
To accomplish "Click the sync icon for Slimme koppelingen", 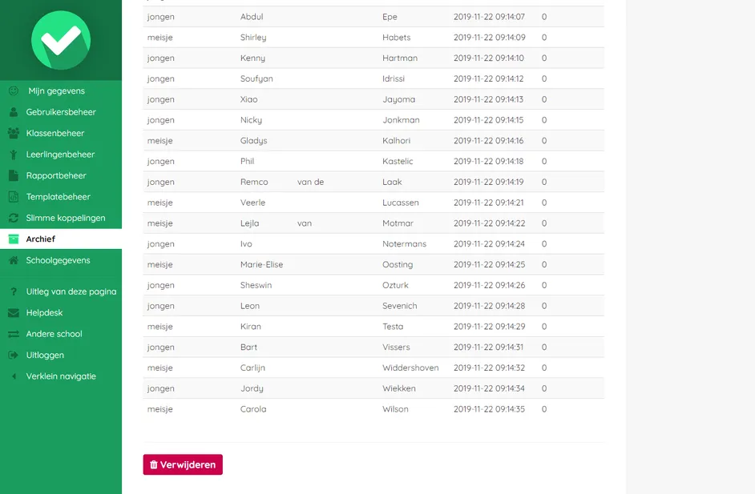I will tap(14, 218).
